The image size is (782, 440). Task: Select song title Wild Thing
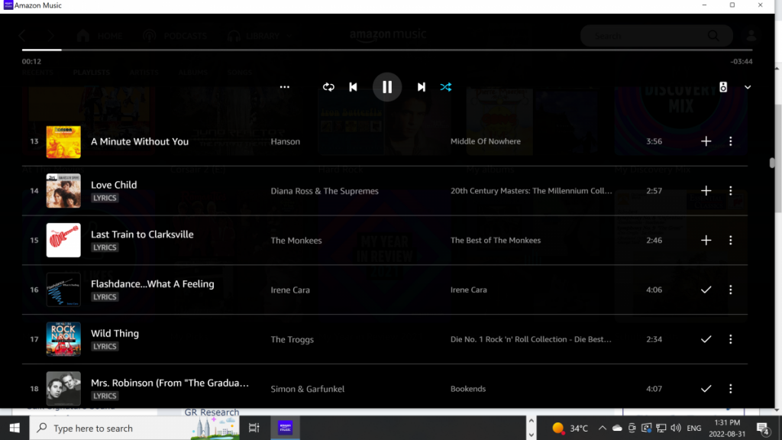(x=115, y=333)
